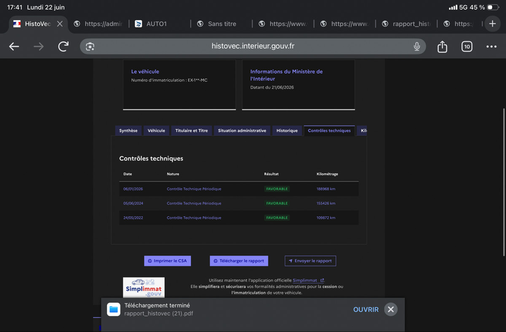This screenshot has height=332, width=506.
Task: Tap the visual search camera icon
Action: click(x=90, y=47)
